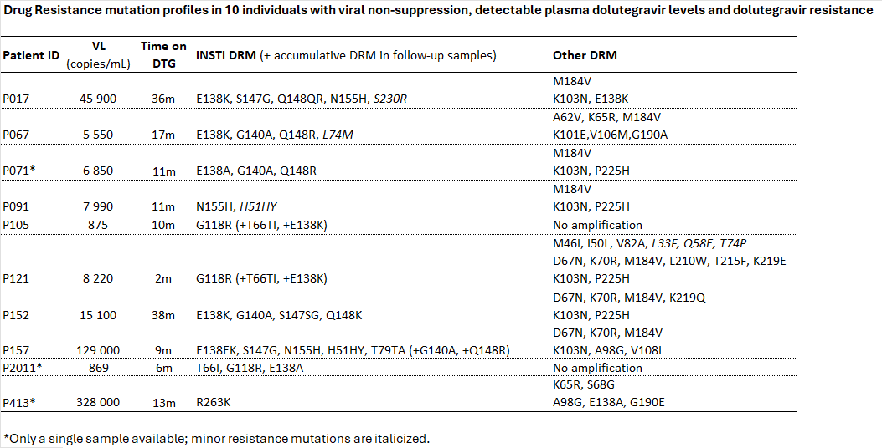Select the Other DRM column header

coord(585,55)
